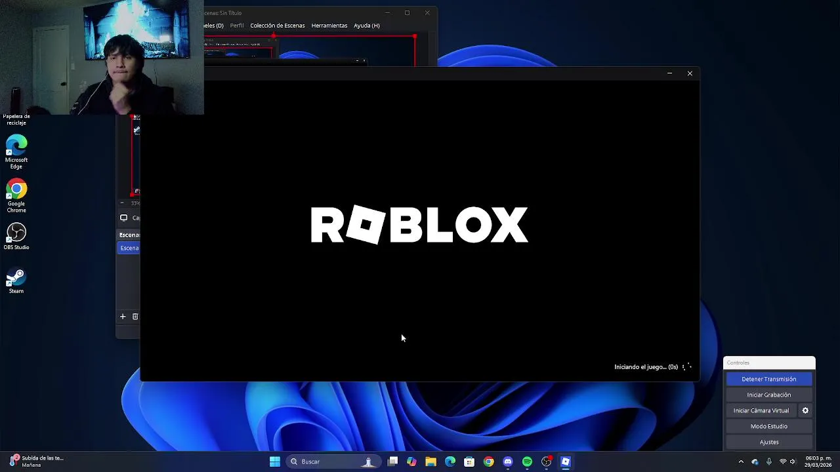Open OBS Studio desktop shortcut
840x472 pixels.
[16, 237]
